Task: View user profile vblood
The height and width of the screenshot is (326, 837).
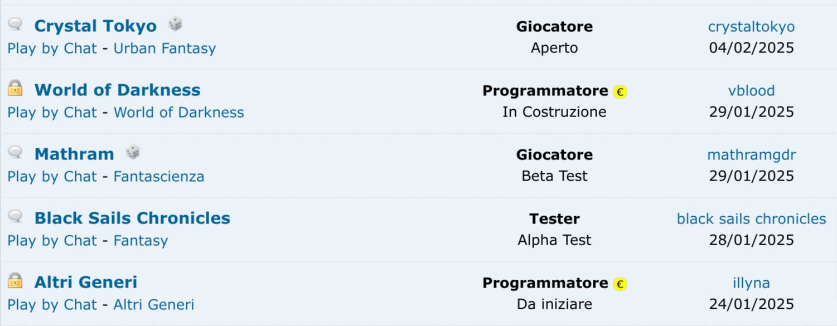Action: [751, 91]
